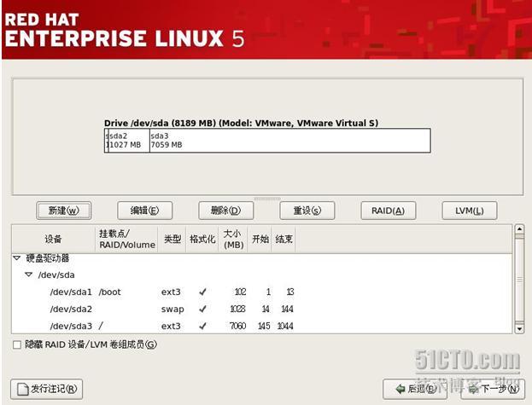Sort by 挂载点/RAID/Volume column header
Viewport: 532px width, 405px height.
click(x=127, y=239)
